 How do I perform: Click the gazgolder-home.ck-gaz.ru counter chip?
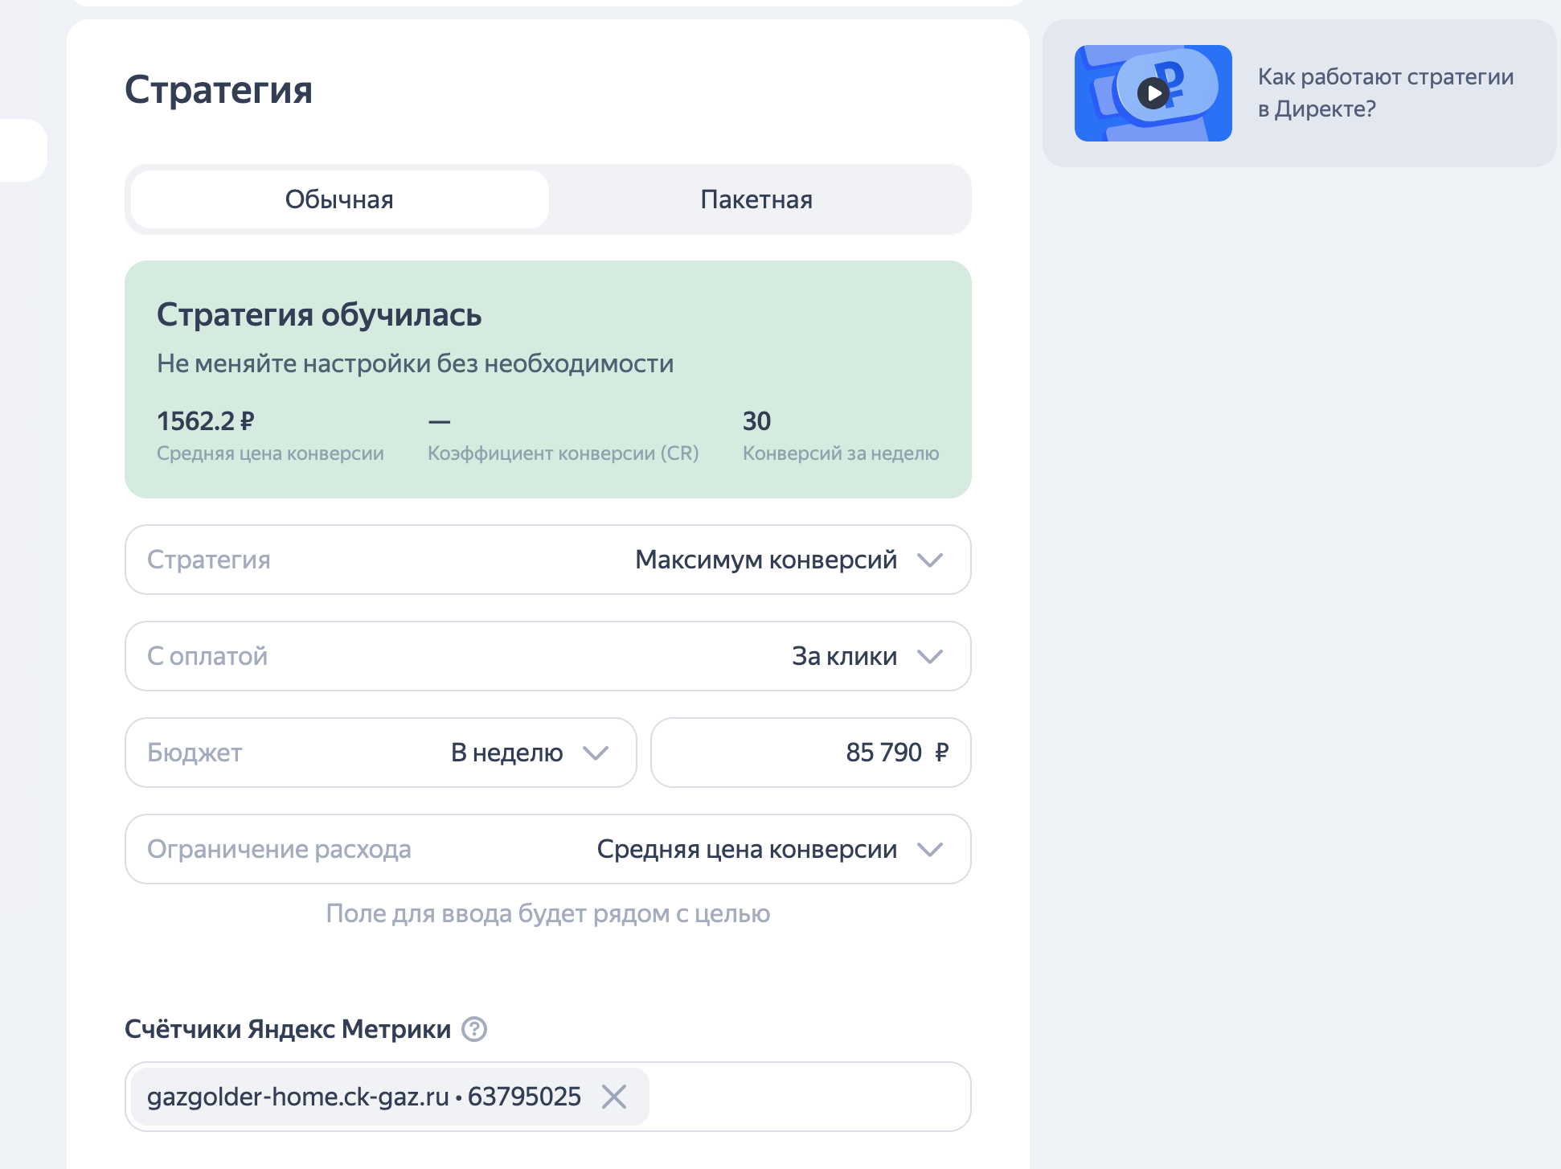point(363,1097)
